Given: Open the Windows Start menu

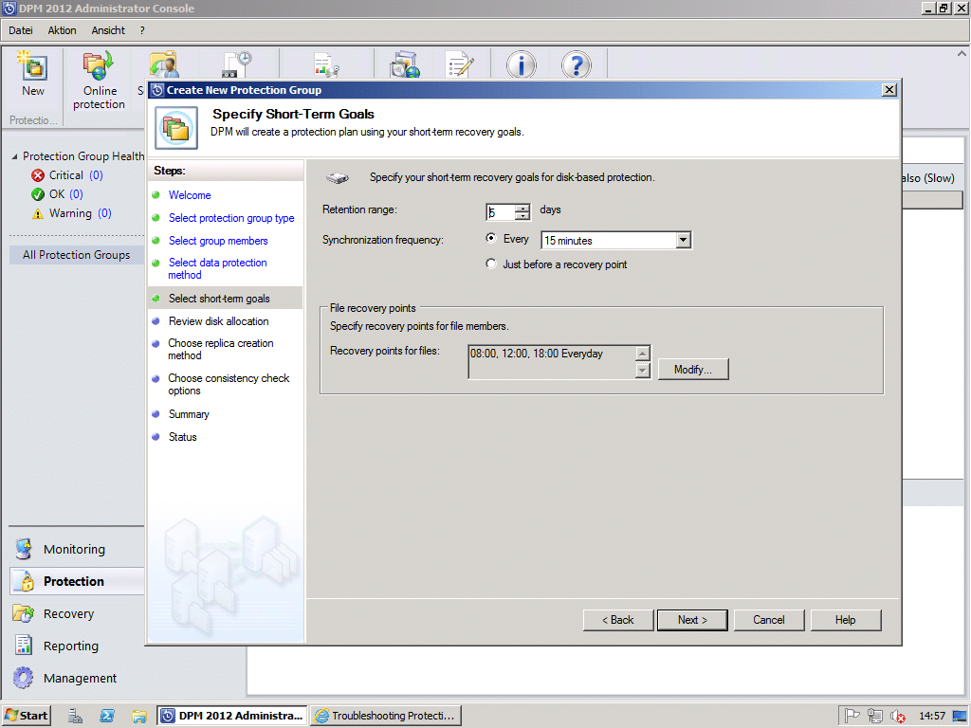Looking at the screenshot, I should click(x=26, y=716).
